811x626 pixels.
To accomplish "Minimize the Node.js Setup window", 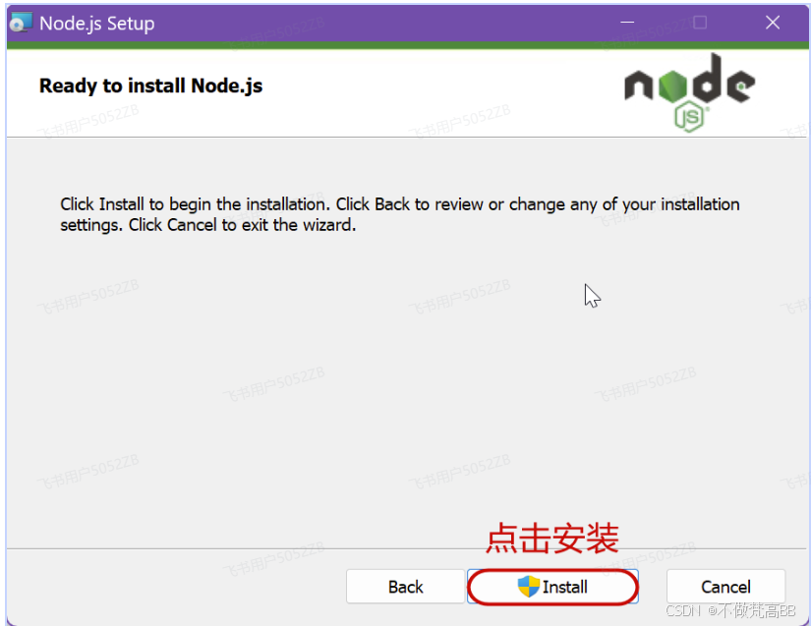I will [x=627, y=23].
